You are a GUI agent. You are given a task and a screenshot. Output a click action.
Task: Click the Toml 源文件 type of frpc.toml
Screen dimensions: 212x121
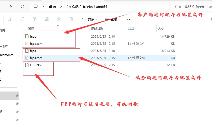tap(136, 44)
